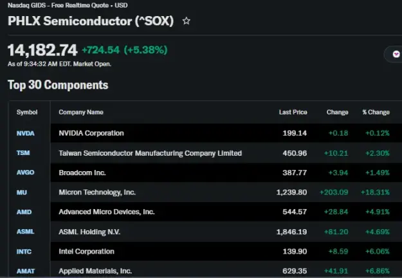Select the NVIDIA Corporation company name
This screenshot has height=278, width=402.
(x=91, y=133)
